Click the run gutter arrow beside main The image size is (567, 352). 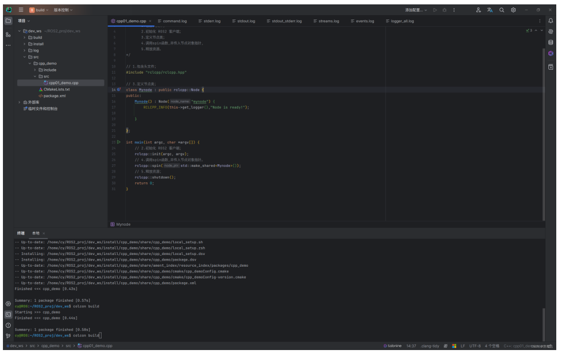(x=119, y=142)
